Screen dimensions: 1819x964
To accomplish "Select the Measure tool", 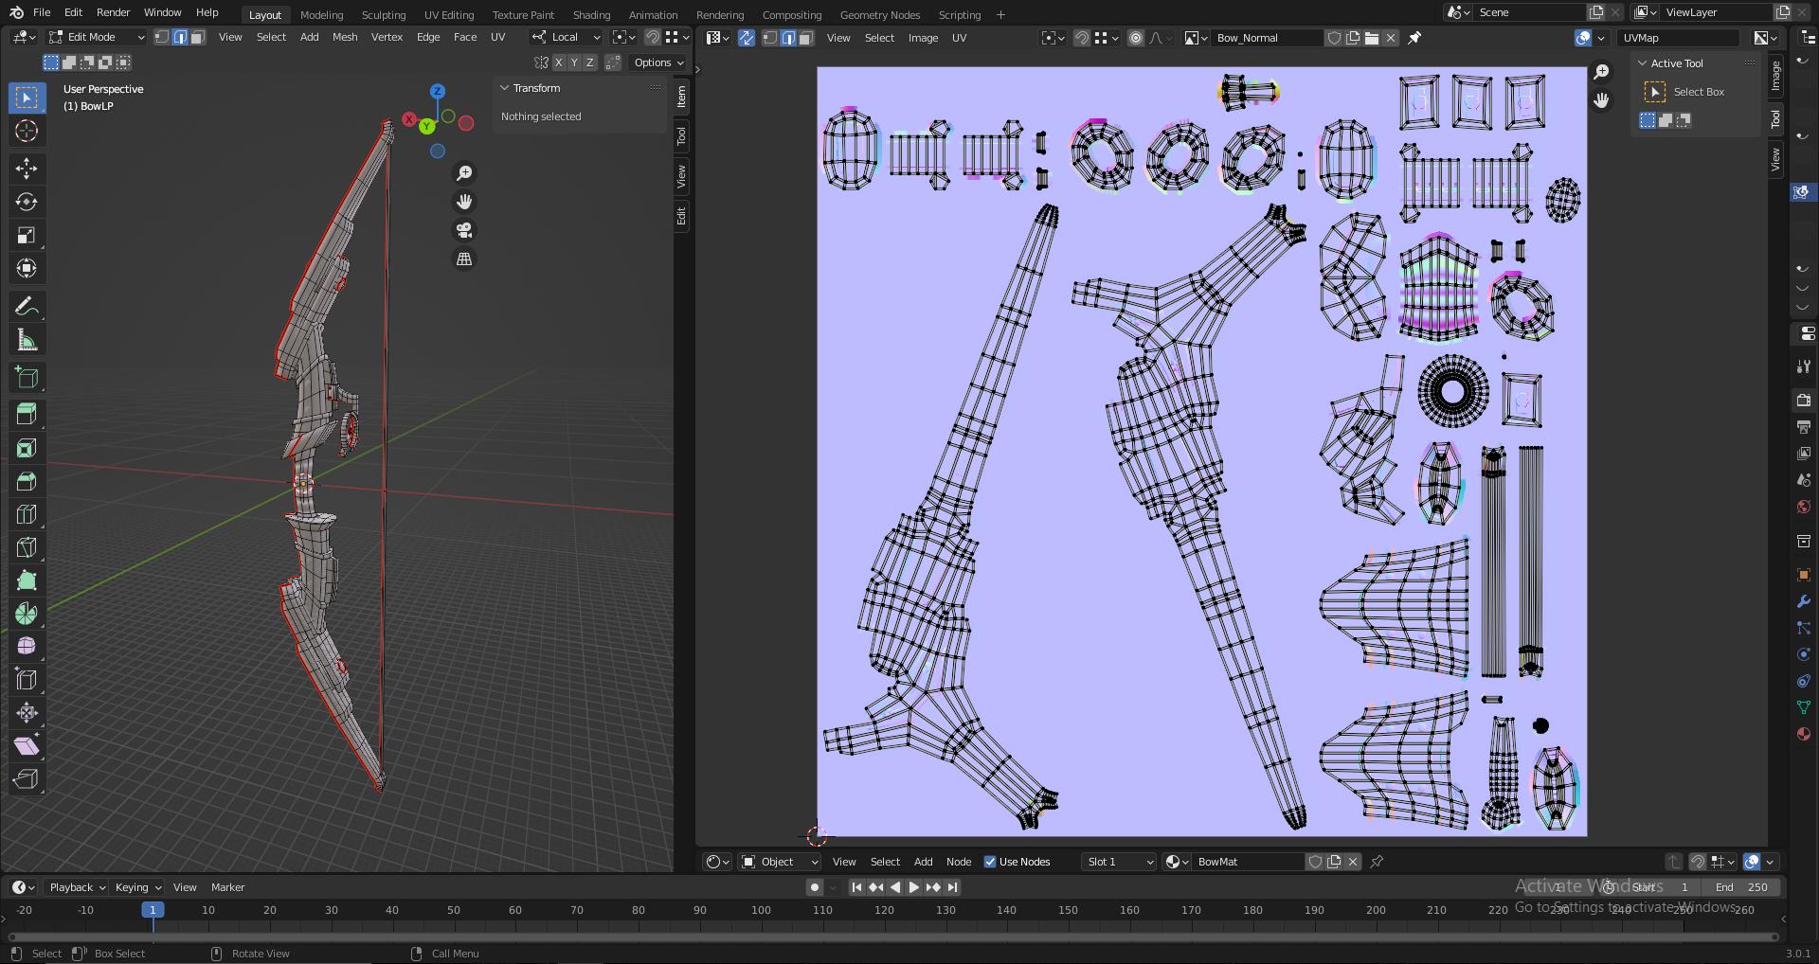I will [x=27, y=340].
